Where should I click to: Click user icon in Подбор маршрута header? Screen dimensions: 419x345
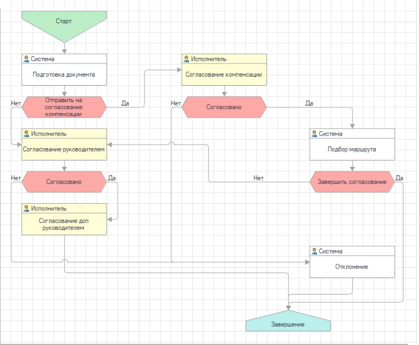click(314, 133)
